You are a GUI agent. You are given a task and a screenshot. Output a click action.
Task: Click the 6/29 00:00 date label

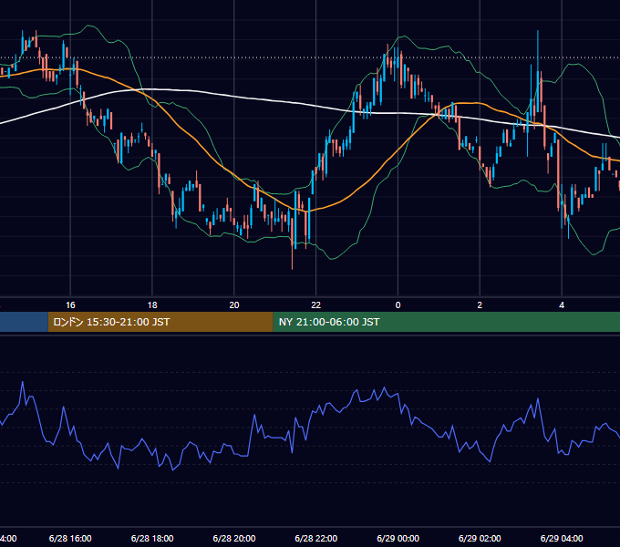398,538
